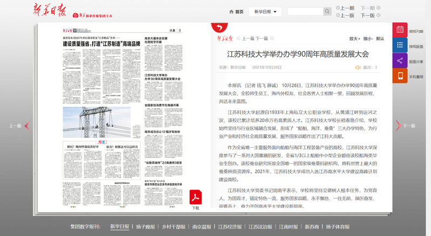
Task: Reset text size with 默认
Action: pyautogui.click(x=380, y=39)
